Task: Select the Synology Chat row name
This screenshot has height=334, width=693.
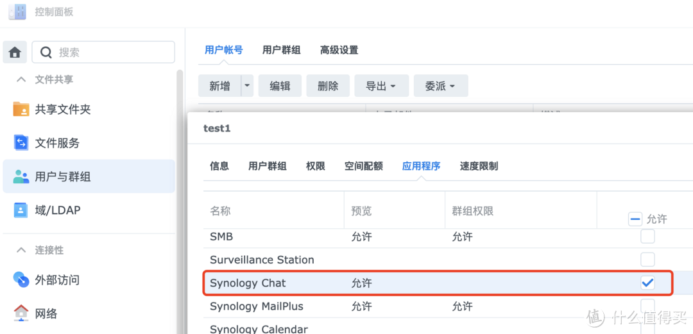Action: (x=248, y=283)
